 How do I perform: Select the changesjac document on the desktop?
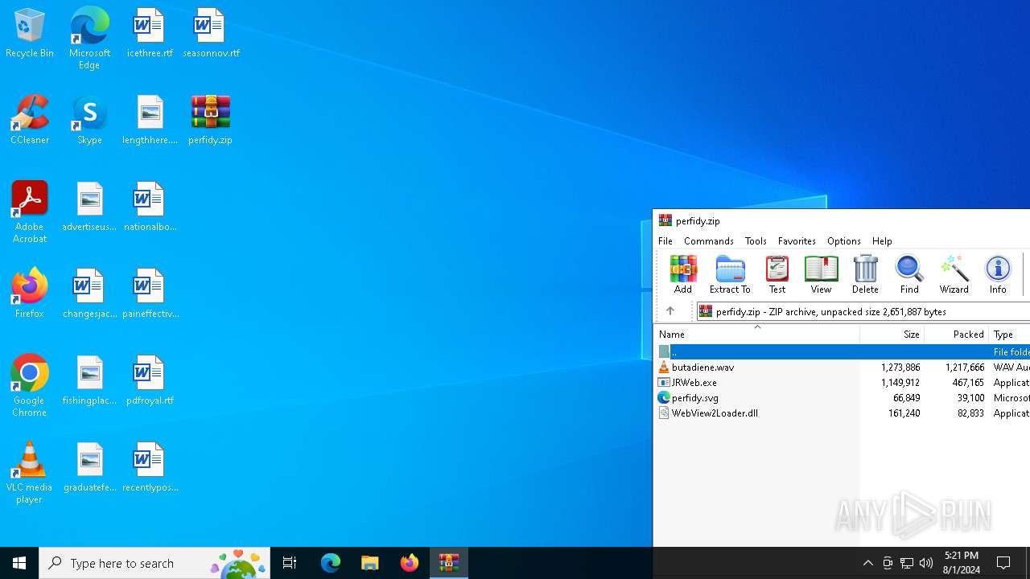[89, 294]
